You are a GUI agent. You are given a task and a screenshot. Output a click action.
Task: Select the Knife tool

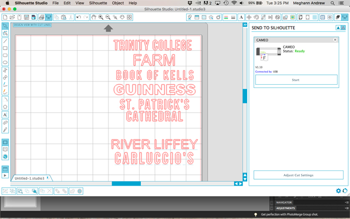pyautogui.click(x=5, y=129)
